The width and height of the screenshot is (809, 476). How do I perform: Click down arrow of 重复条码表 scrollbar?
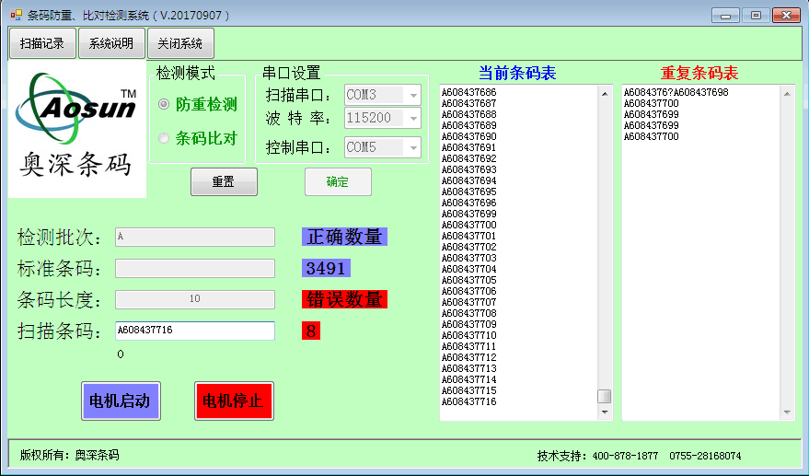coord(787,413)
